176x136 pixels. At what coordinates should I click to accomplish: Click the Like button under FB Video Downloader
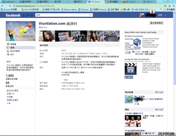point(128,52)
